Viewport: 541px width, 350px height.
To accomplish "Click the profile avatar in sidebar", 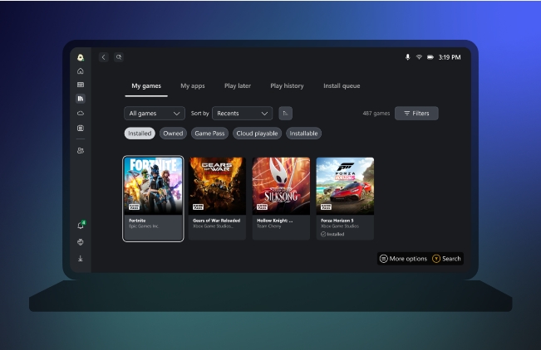I will (81, 57).
